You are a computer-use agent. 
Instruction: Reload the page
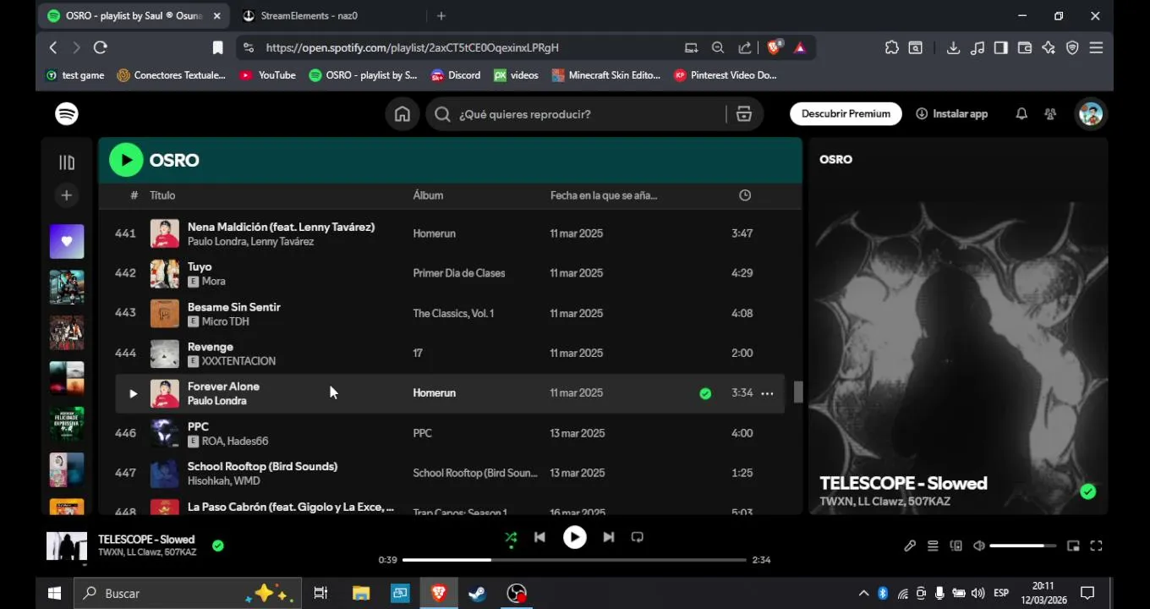click(x=100, y=48)
